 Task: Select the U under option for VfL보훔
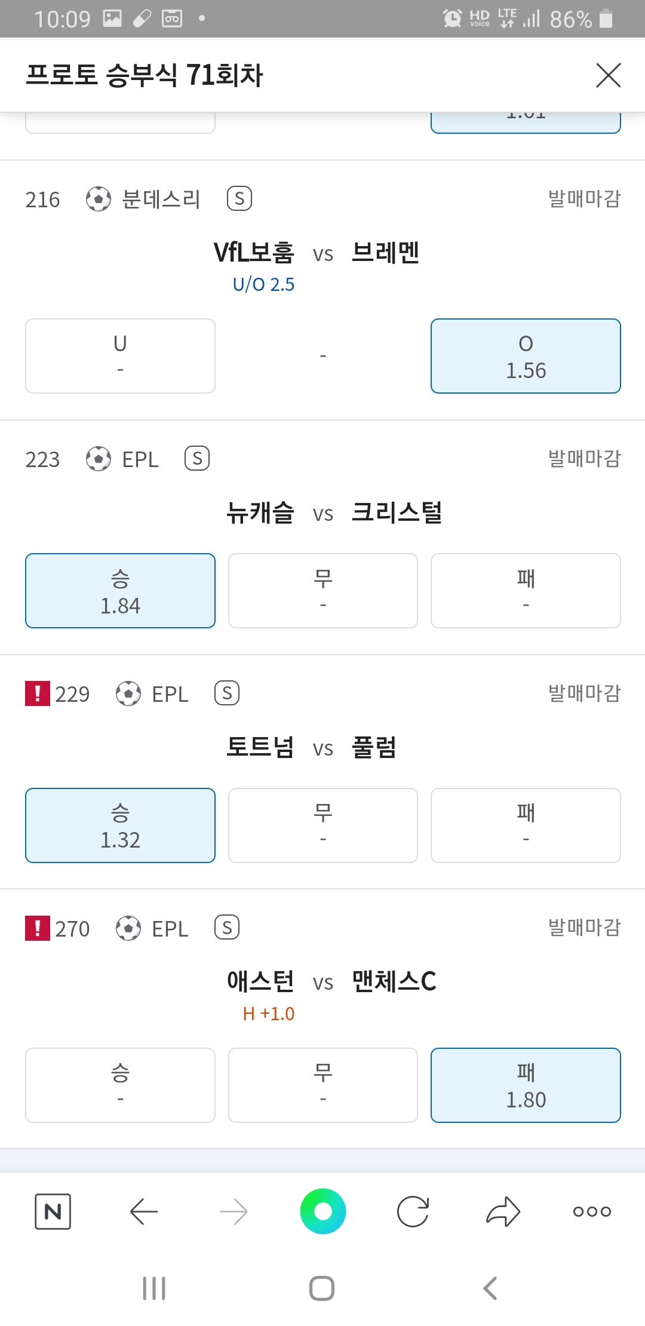pyautogui.click(x=120, y=356)
